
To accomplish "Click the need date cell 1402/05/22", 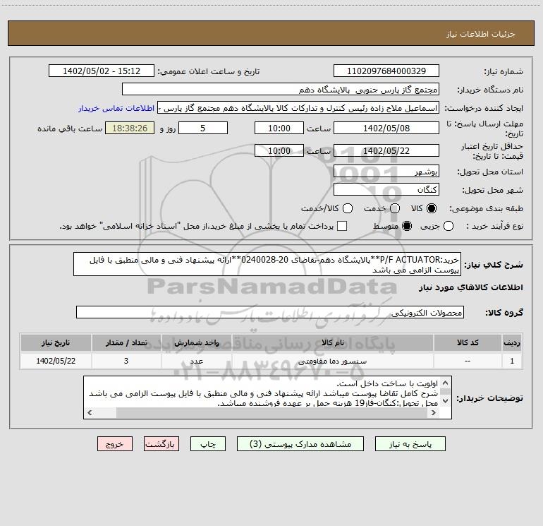I will 56,361.
